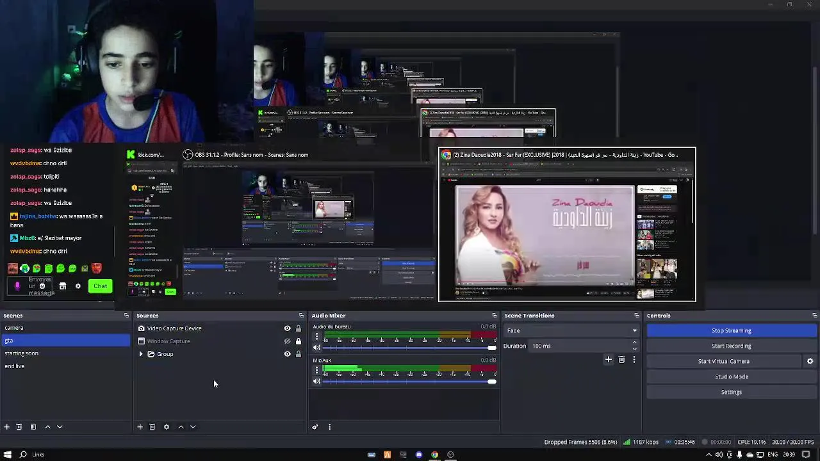
Task: Click the OBS 31.1.2 window thumbnail
Action: (x=309, y=224)
